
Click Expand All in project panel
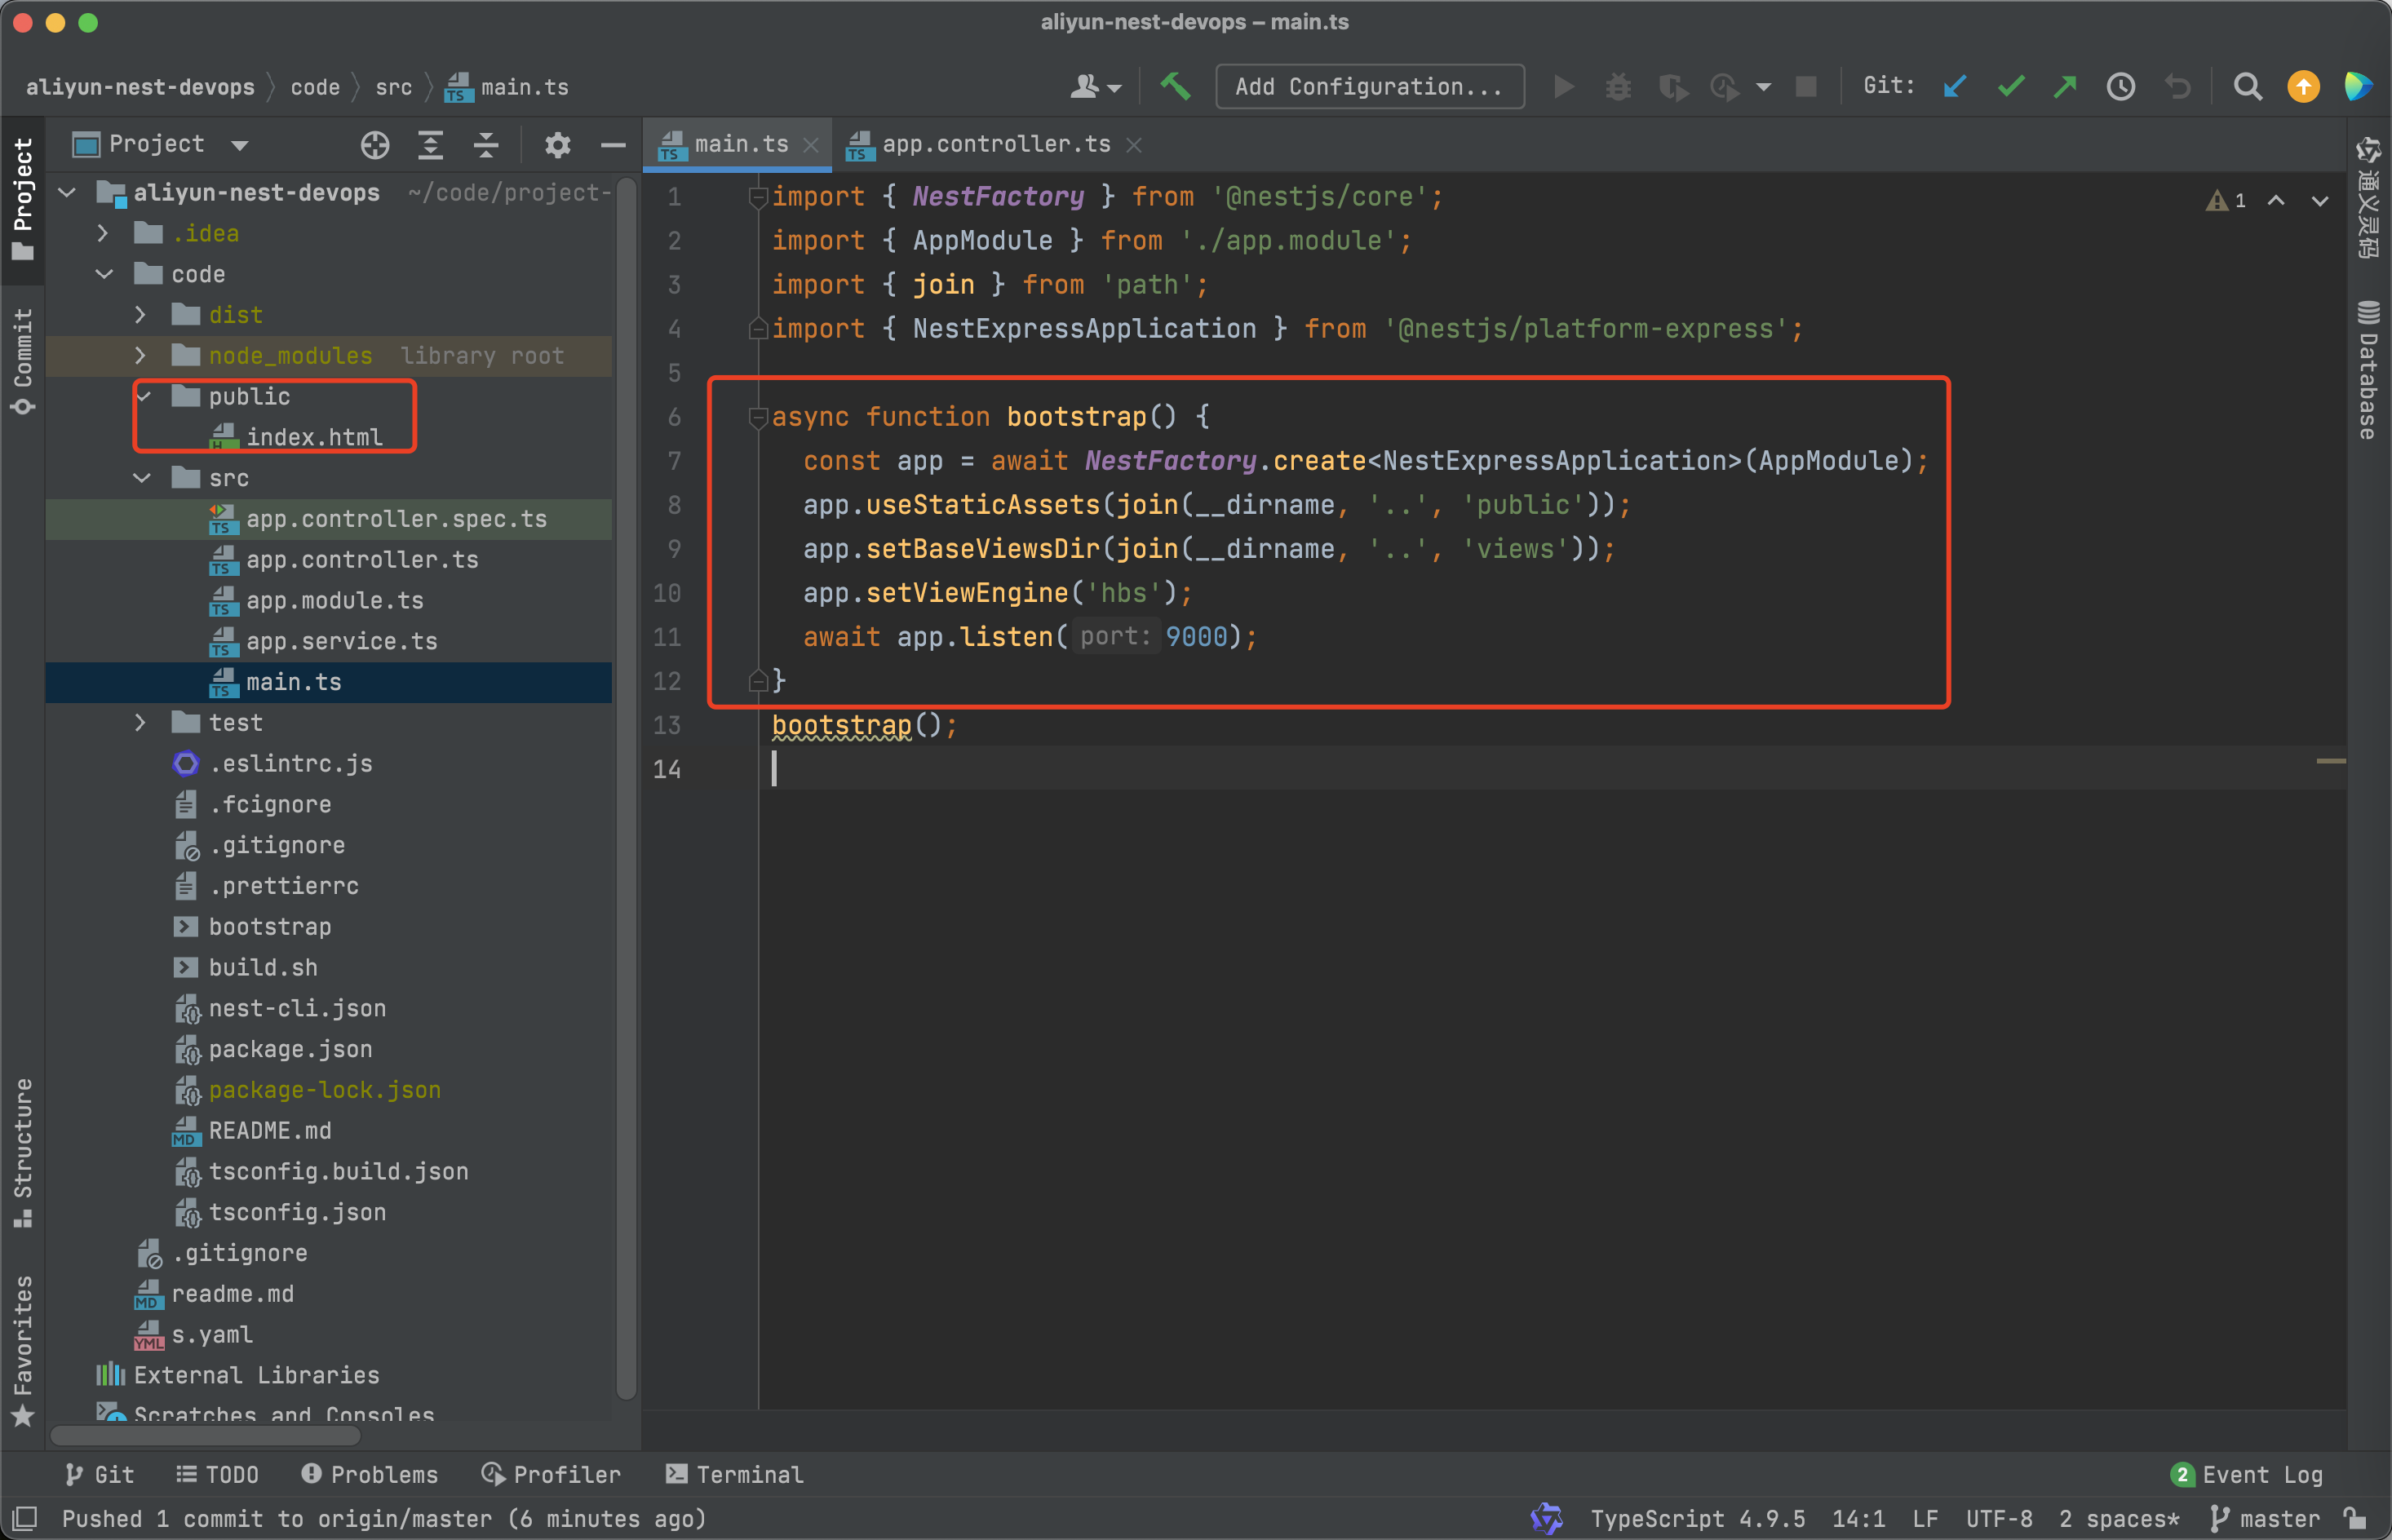tap(430, 145)
